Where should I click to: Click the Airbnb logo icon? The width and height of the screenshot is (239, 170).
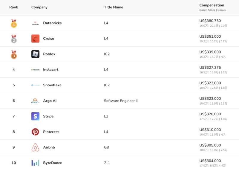point(35,147)
